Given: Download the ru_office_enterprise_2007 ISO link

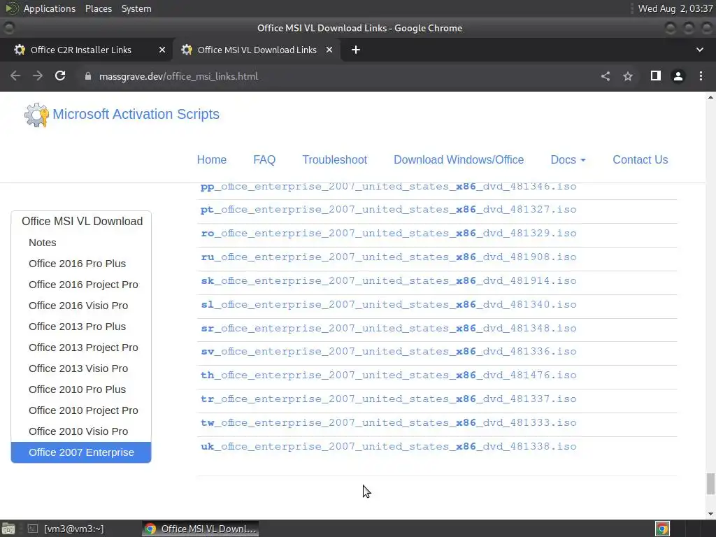Looking at the screenshot, I should 389,257.
